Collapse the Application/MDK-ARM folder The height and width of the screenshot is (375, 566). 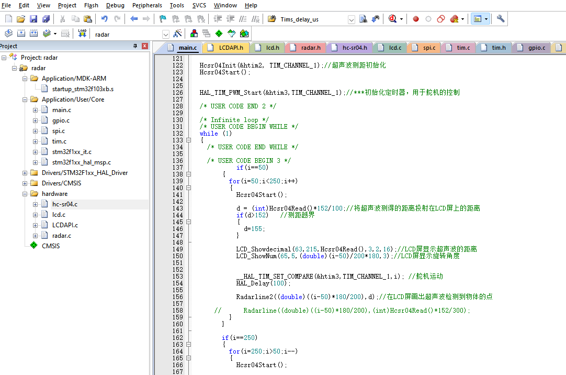[x=25, y=79]
